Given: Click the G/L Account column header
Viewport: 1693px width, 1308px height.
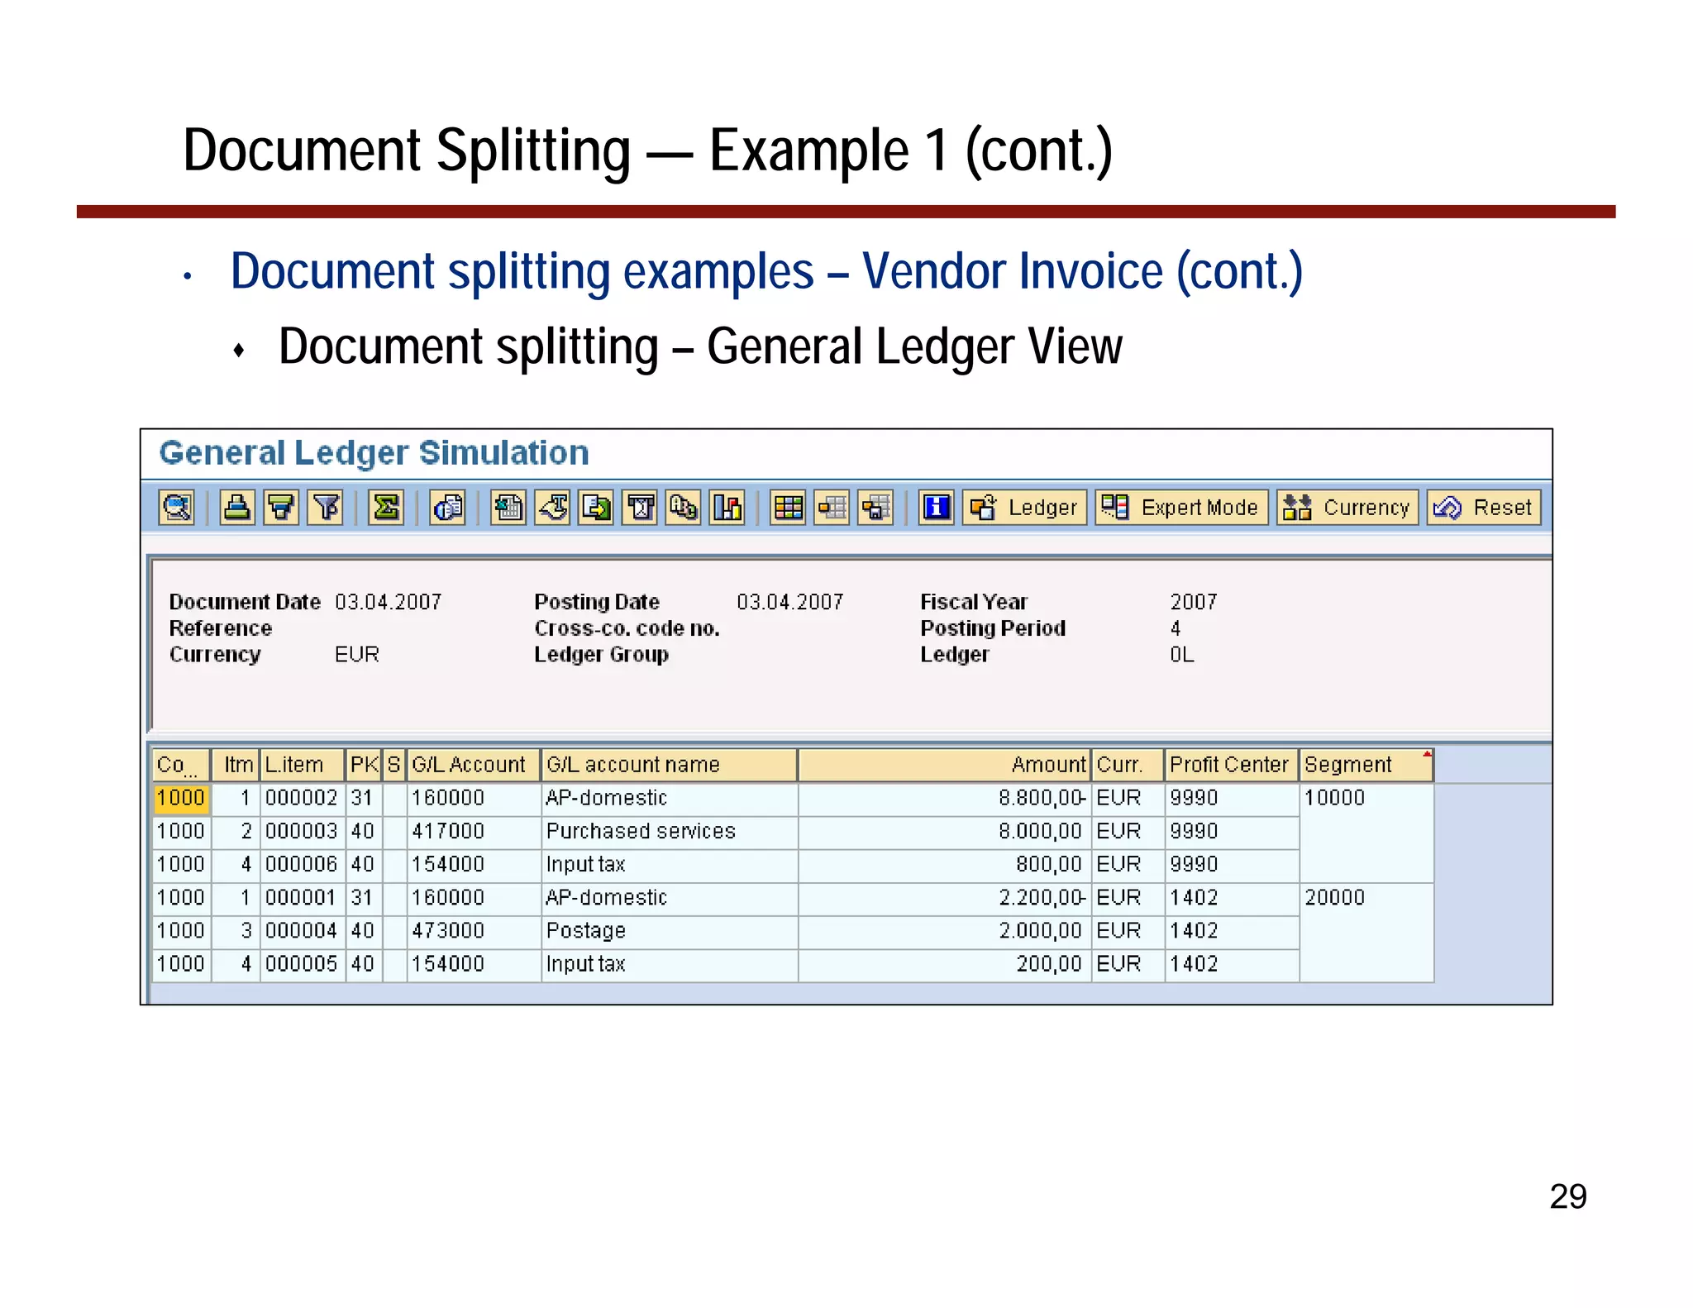Looking at the screenshot, I should point(473,765).
